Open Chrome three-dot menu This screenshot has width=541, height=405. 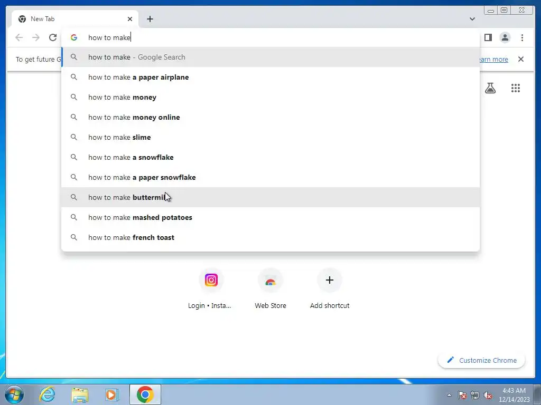coord(522,37)
